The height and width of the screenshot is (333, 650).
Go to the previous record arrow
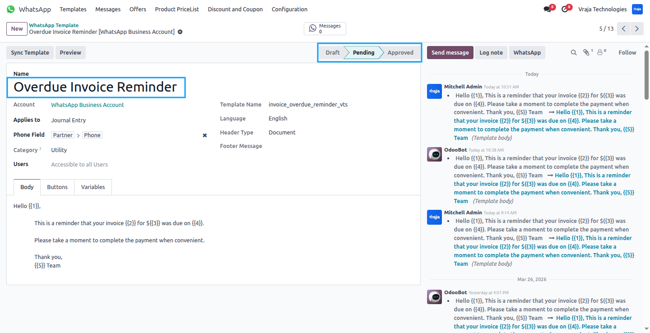tap(623, 29)
